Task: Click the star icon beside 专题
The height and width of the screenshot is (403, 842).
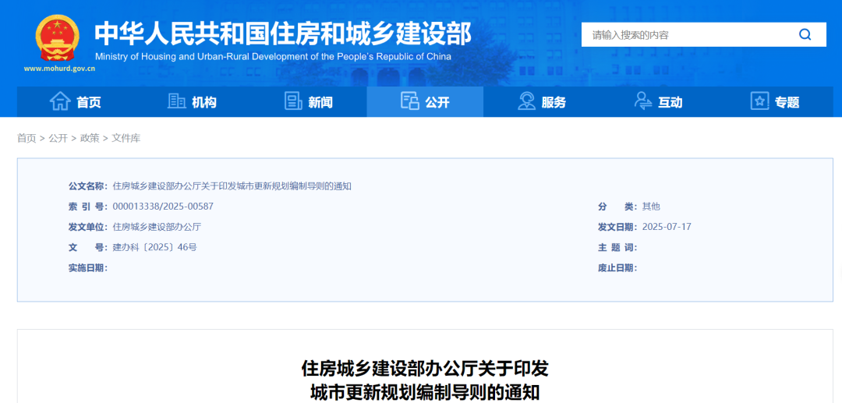Action: click(x=760, y=101)
